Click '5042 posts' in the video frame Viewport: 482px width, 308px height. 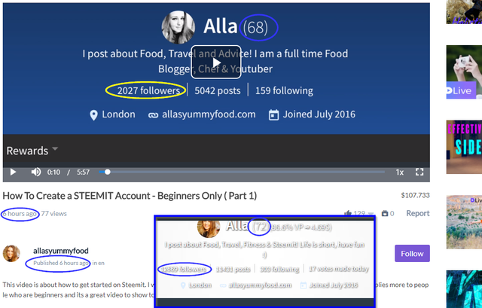[x=218, y=90]
